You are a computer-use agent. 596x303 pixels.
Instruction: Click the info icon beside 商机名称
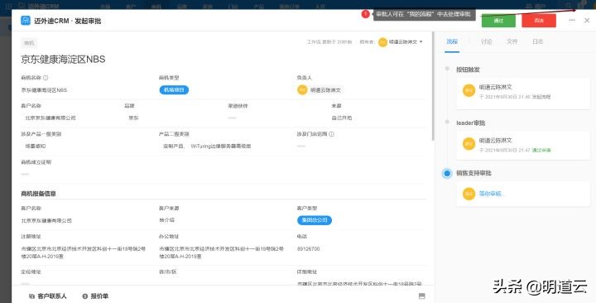point(46,78)
